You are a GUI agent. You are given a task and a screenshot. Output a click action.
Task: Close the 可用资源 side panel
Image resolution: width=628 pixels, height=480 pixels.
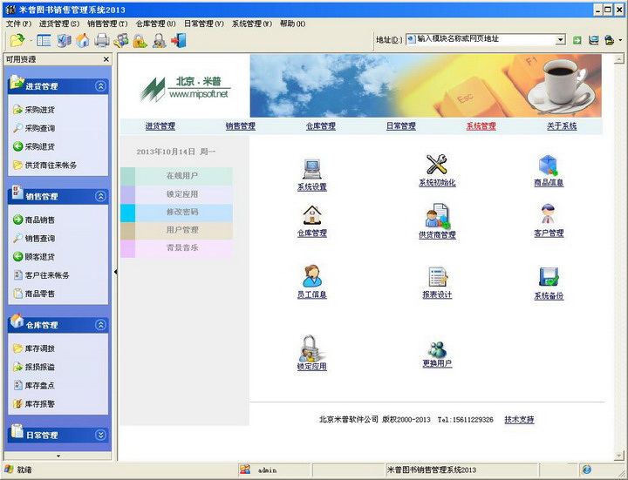pos(106,59)
